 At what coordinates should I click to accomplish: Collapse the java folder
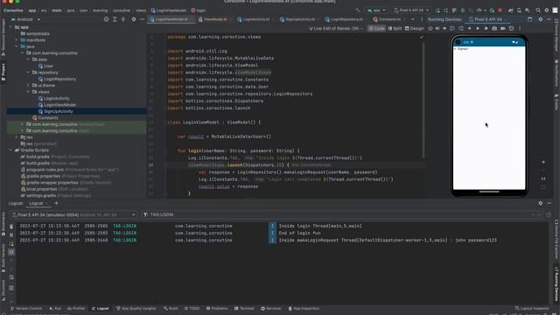[17, 46]
